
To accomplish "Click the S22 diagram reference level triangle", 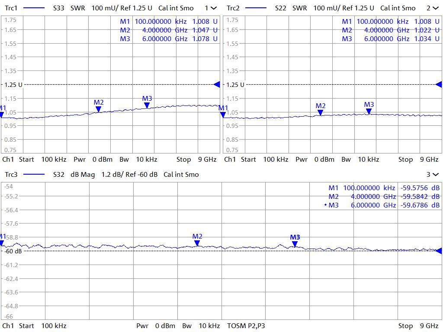I will tap(438, 84).
